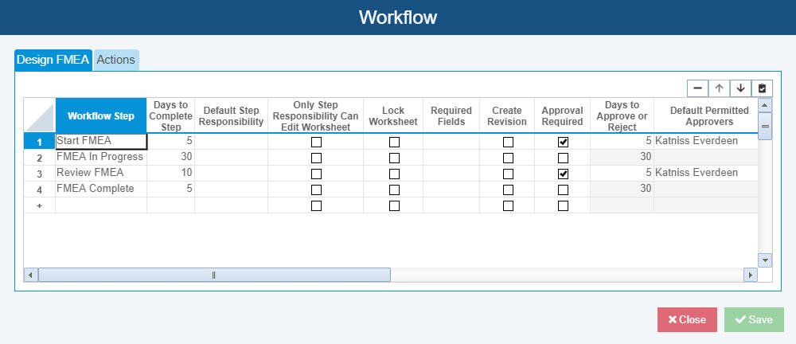The image size is (796, 344).
Task: Click the vertical scrollbar thumb
Action: coord(765,126)
